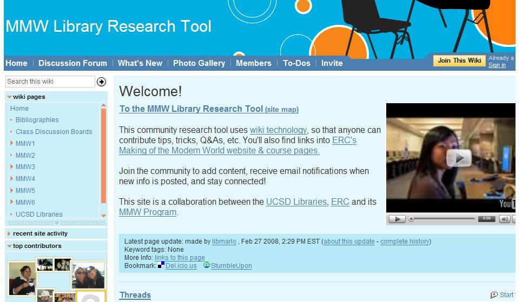Image resolution: width=522 pixels, height=302 pixels.
Task: Open MMW2 wiki page
Action: (x=25, y=156)
